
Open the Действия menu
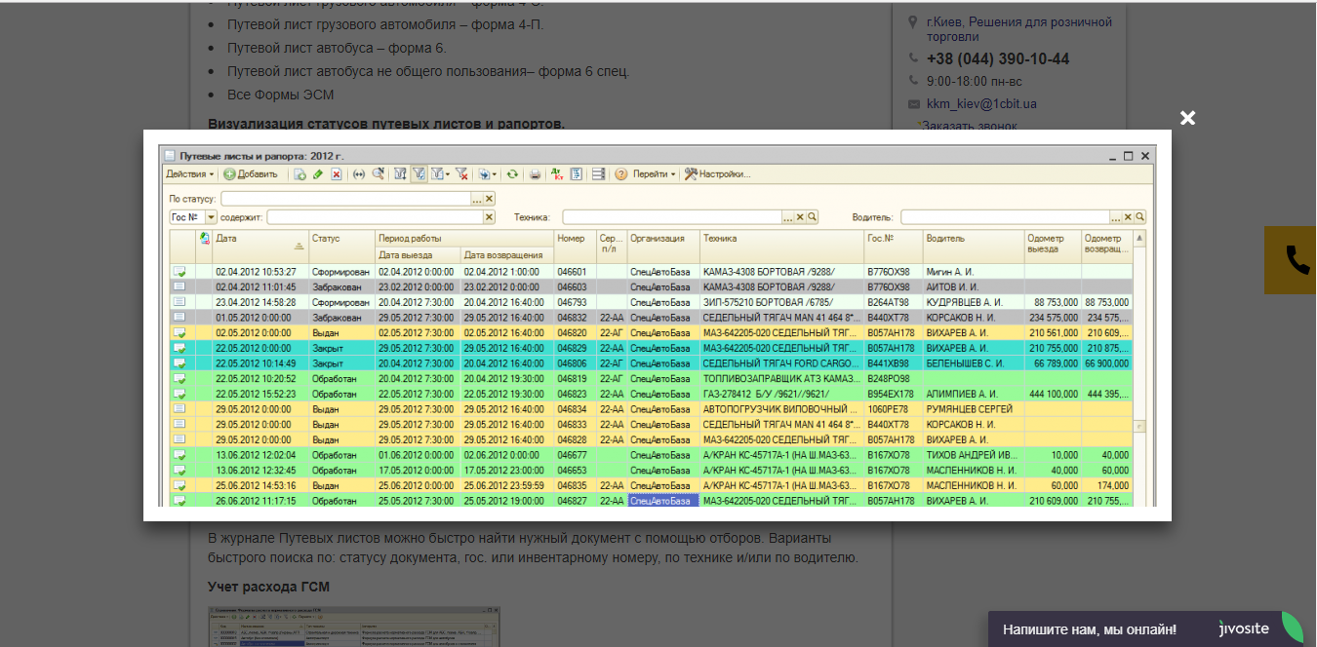click(189, 174)
